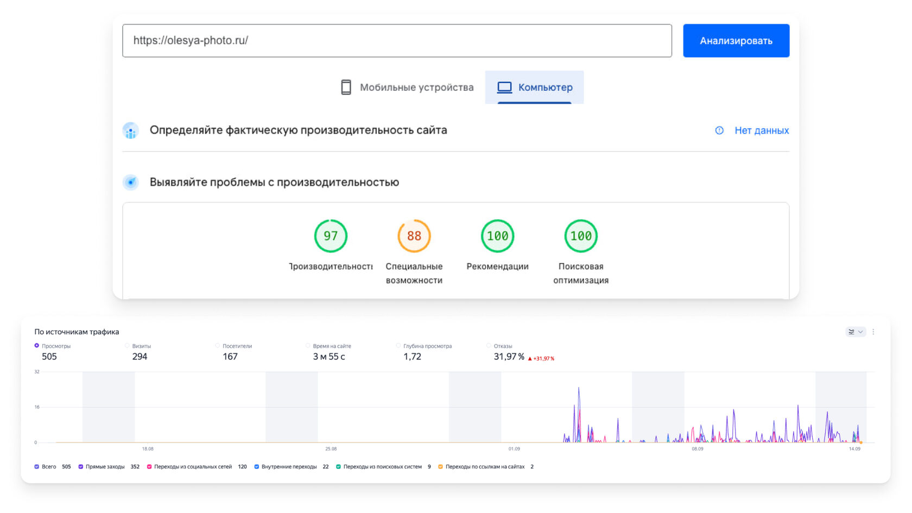Switch to Мобильные устройства tab

[x=407, y=87]
